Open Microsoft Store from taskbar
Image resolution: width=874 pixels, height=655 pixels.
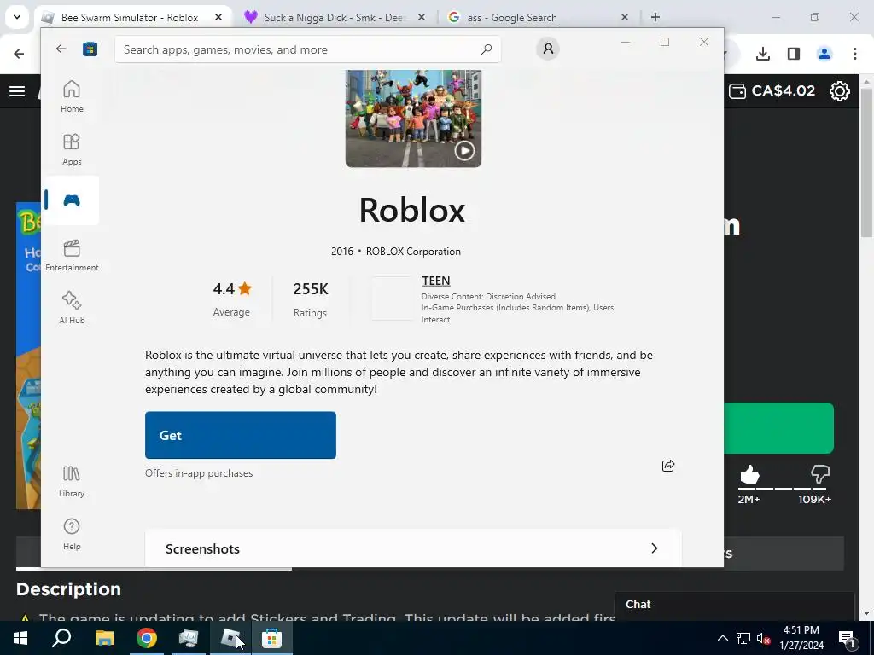[272, 638]
